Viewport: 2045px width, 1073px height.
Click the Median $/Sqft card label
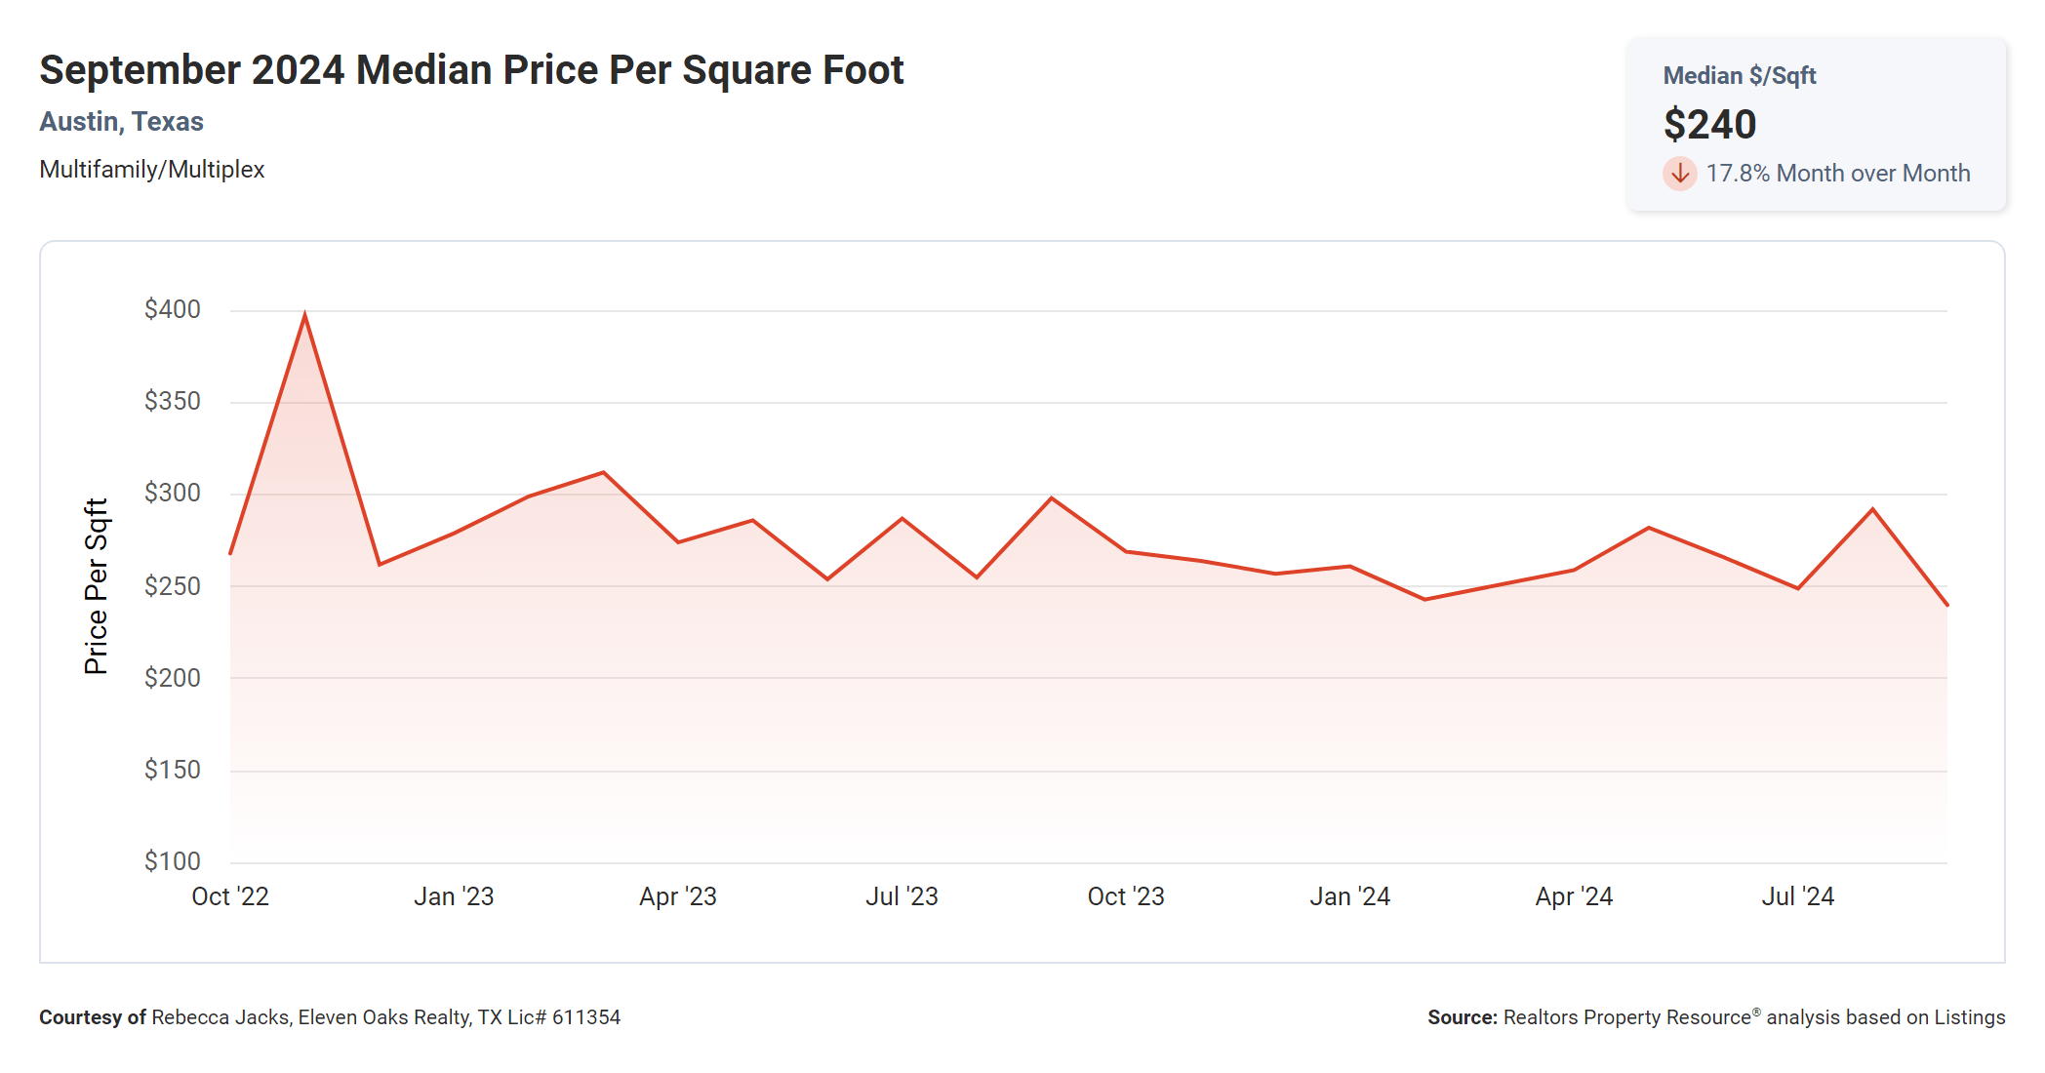(x=1739, y=76)
